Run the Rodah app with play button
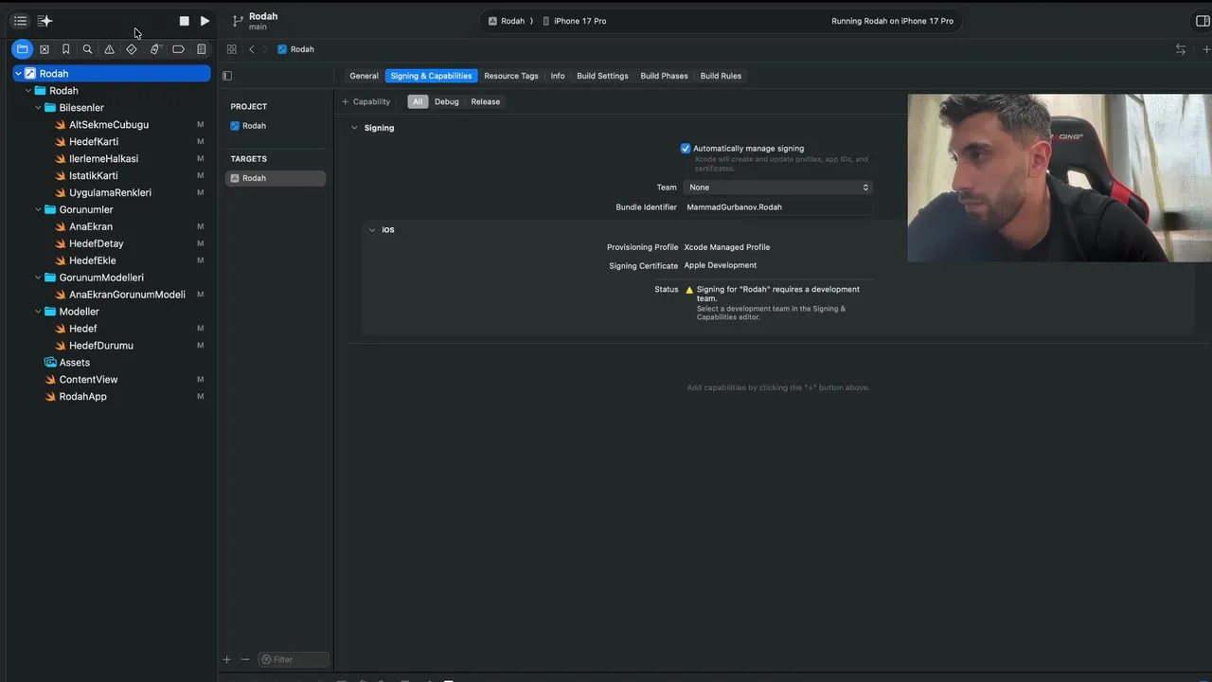 [x=205, y=21]
